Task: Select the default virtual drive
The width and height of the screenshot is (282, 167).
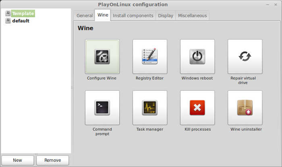Action: tap(21, 21)
